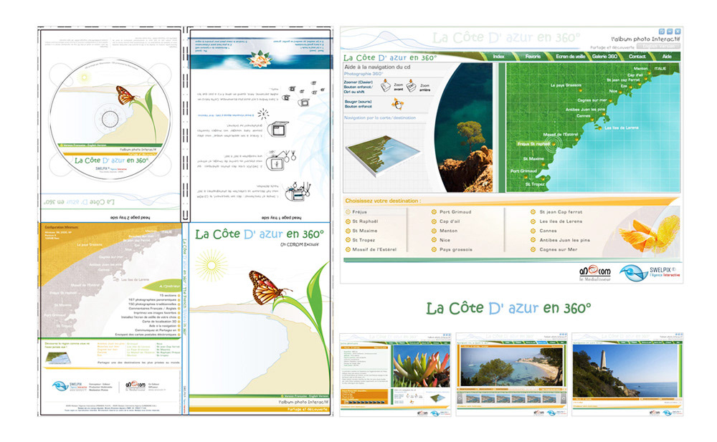Click the sun drawing on front cover
This screenshot has height=442, width=717.
[212, 264]
